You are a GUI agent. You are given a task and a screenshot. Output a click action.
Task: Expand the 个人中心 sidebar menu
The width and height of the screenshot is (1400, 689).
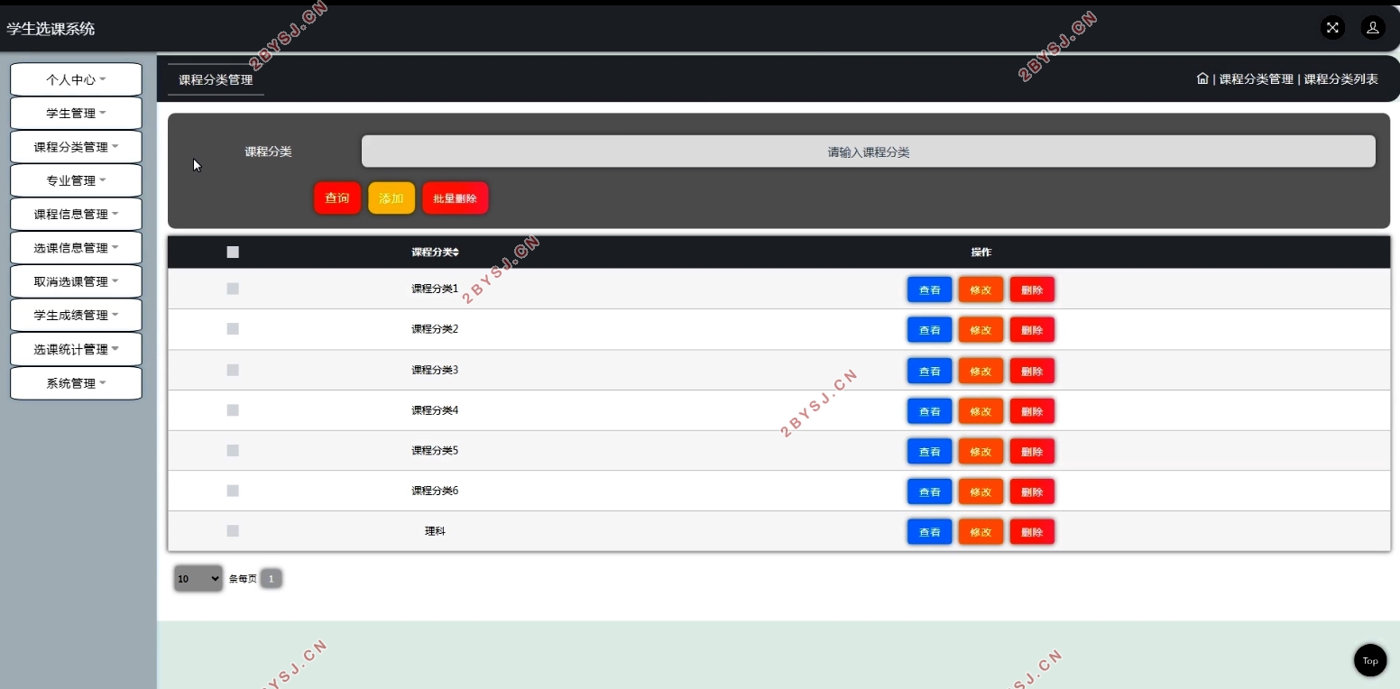tap(76, 79)
